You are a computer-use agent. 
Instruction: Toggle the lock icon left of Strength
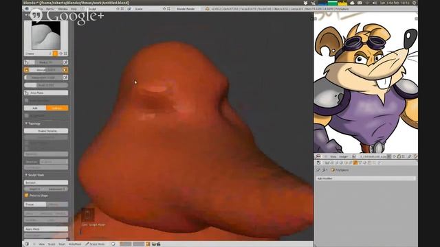point(26,70)
